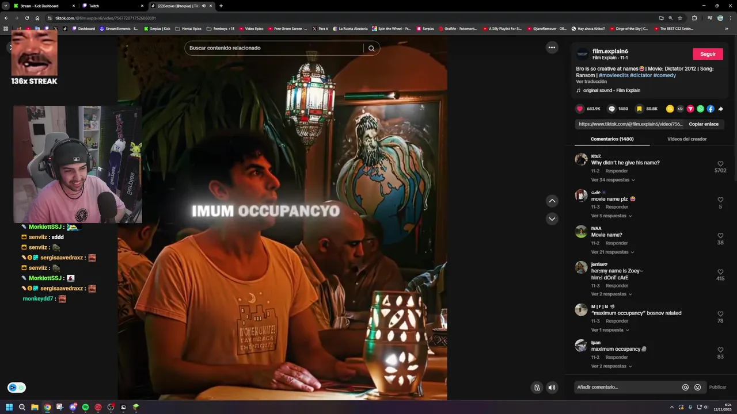Open the emoji picker in comment box
The image size is (737, 414).
(697, 387)
